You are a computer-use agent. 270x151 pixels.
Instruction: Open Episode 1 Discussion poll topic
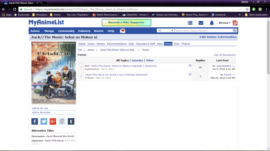[x=124, y=66]
